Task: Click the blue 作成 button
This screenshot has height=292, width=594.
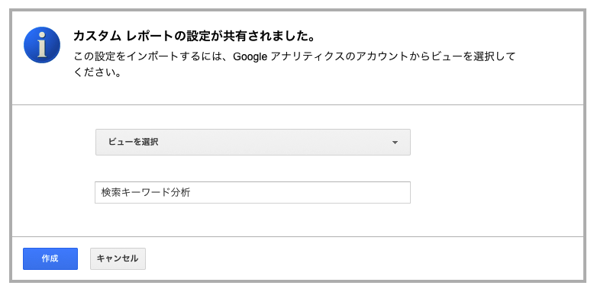Action: click(50, 258)
